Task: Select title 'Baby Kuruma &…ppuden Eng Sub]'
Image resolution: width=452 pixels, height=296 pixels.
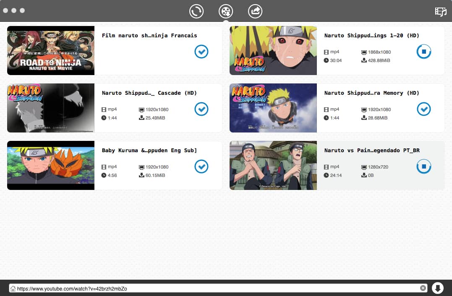Action: point(149,150)
